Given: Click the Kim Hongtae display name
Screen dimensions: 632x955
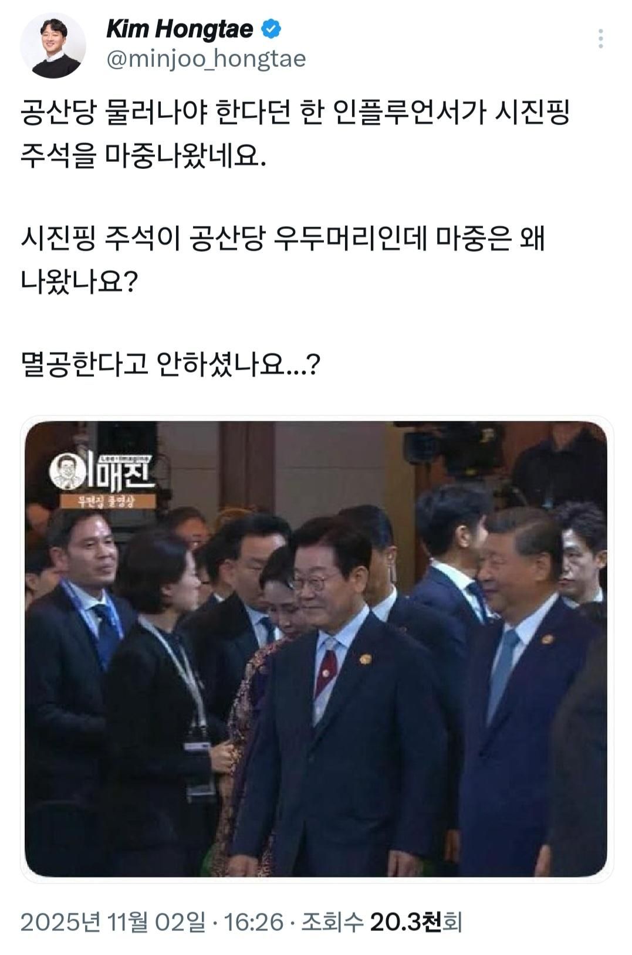Looking at the screenshot, I should coord(180,29).
